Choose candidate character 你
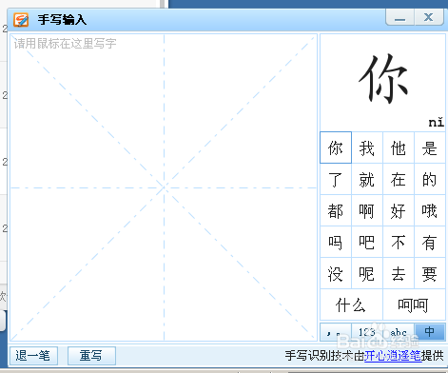 pos(336,147)
